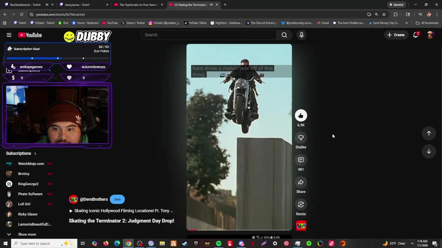
Task: Open the Nightbot Dashboard bookmark
Action: tap(226, 23)
